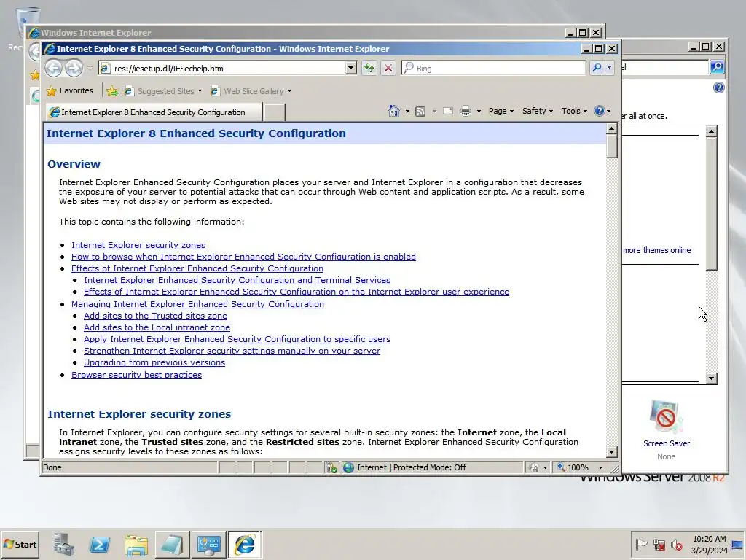Open the zoom level dropdown arrow
The width and height of the screenshot is (746, 560).
[600, 467]
